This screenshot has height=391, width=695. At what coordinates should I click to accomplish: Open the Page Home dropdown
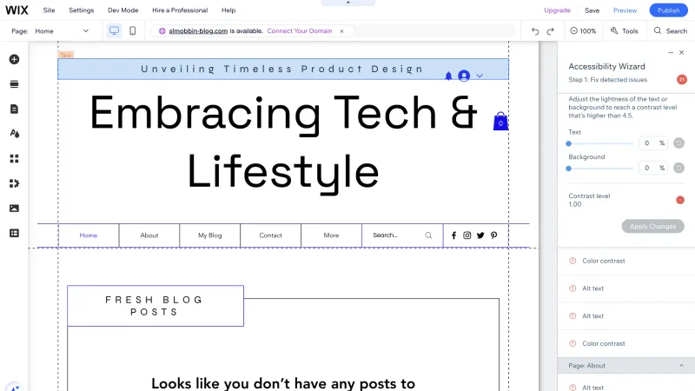tap(62, 31)
